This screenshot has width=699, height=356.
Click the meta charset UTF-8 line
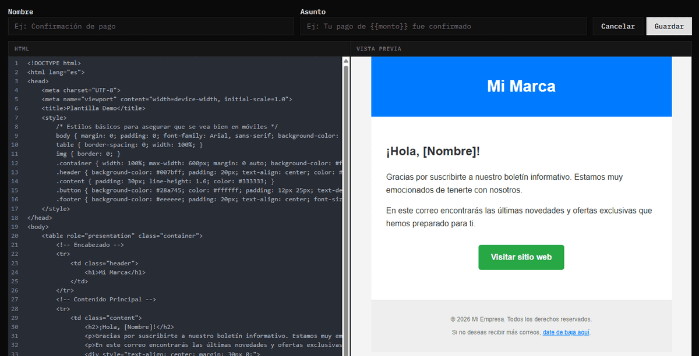click(81, 90)
